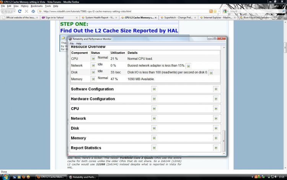
Task: Open the Firefox Bookmarks menu
Action: pyautogui.click(x=37, y=6)
